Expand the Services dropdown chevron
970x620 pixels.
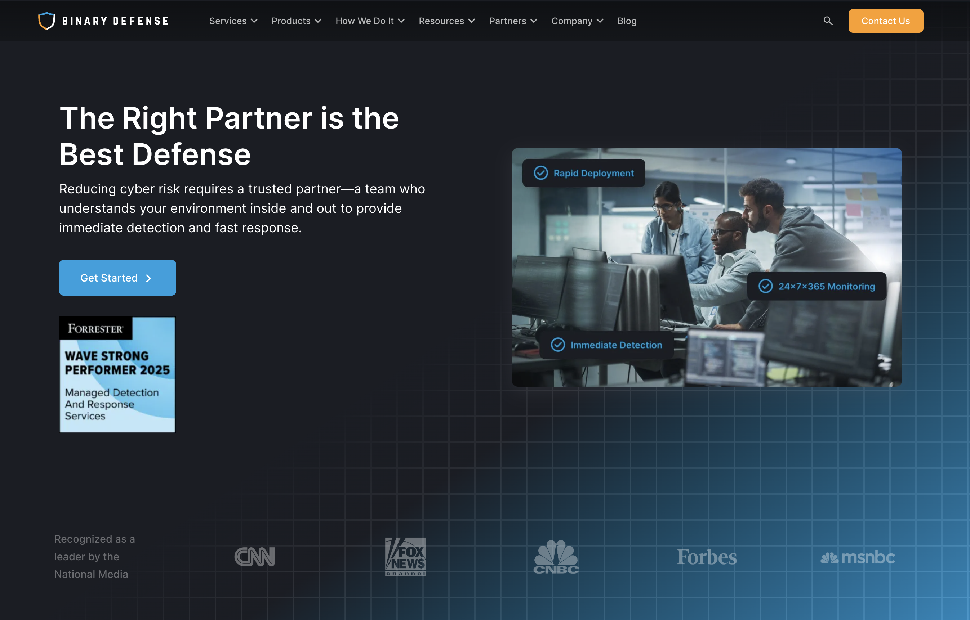coord(254,21)
